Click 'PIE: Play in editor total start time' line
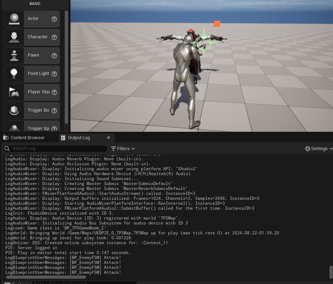Image resolution: width=333 pixels, height=284 pixels. click(68, 253)
